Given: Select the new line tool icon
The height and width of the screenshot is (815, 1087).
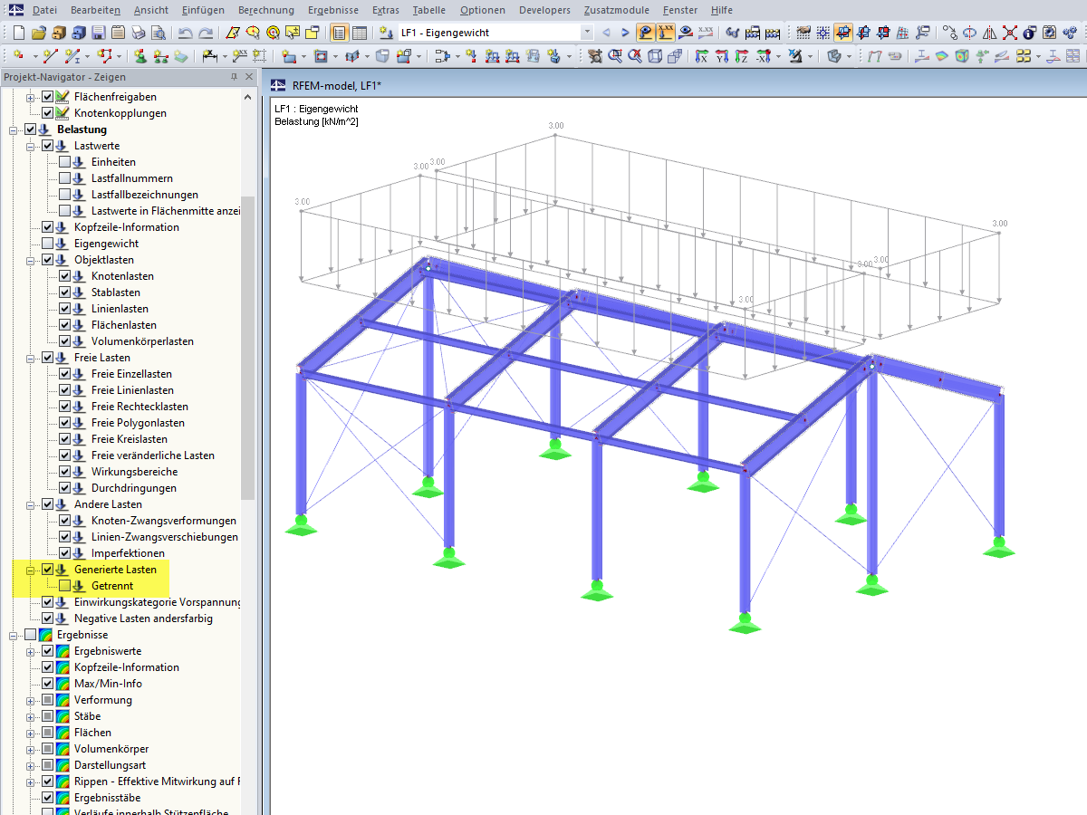Looking at the screenshot, I should coord(50,55).
